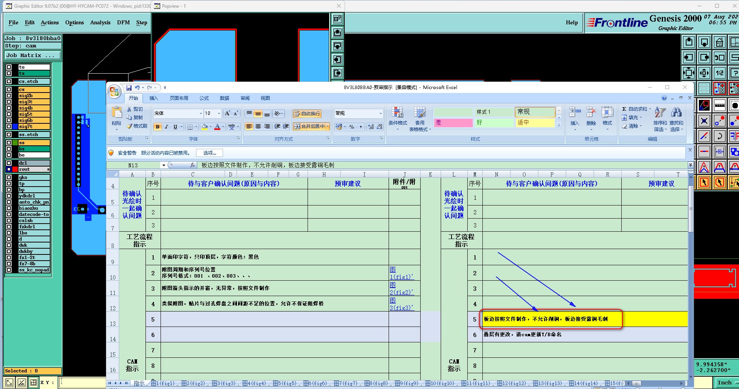The width and height of the screenshot is (739, 389).
Task: Click the Genesis red letter A tool icon
Action: (x=704, y=167)
